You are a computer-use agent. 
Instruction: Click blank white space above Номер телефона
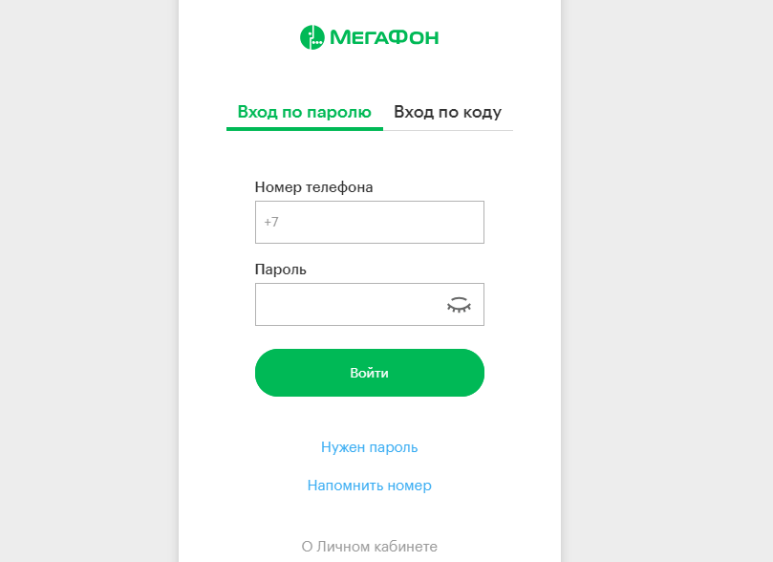pos(369,155)
